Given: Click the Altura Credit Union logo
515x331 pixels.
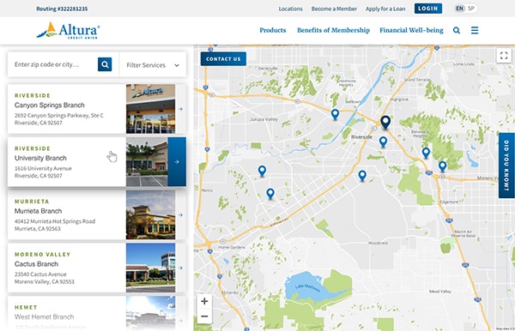Looking at the screenshot, I should coord(69,31).
